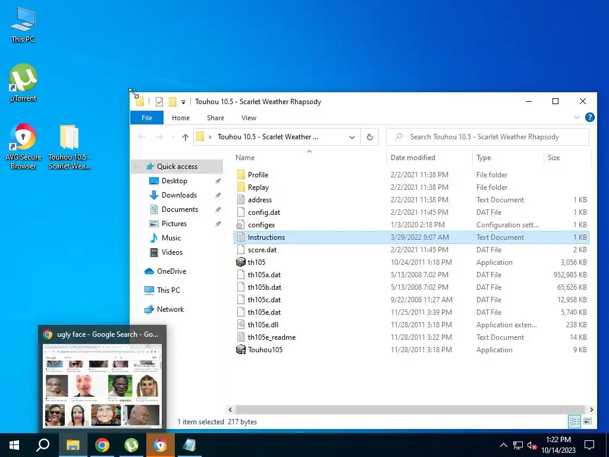Select the uTorrent desktop shortcut

coord(23,82)
